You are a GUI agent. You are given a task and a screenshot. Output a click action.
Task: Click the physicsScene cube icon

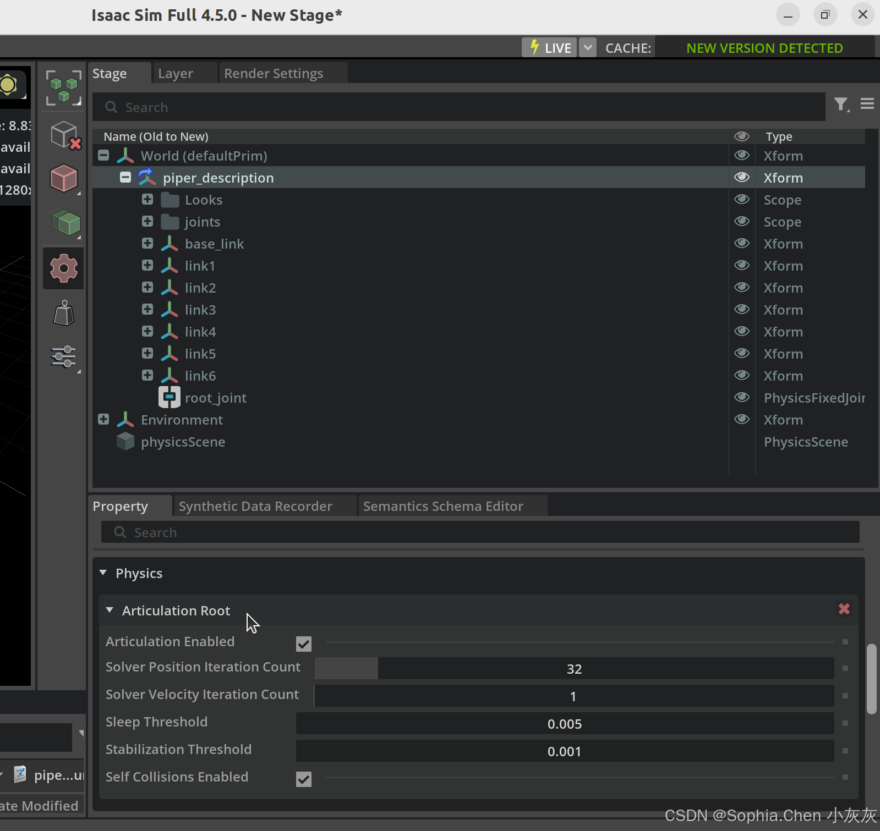[x=125, y=441]
